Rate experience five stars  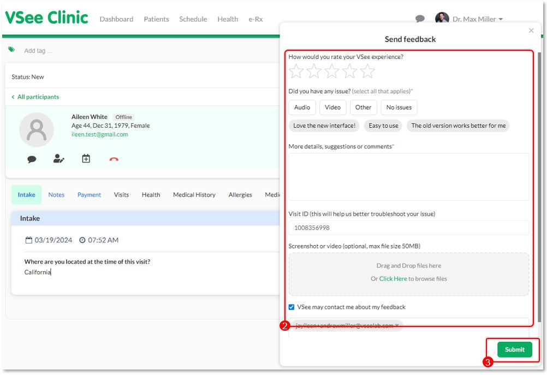point(367,71)
